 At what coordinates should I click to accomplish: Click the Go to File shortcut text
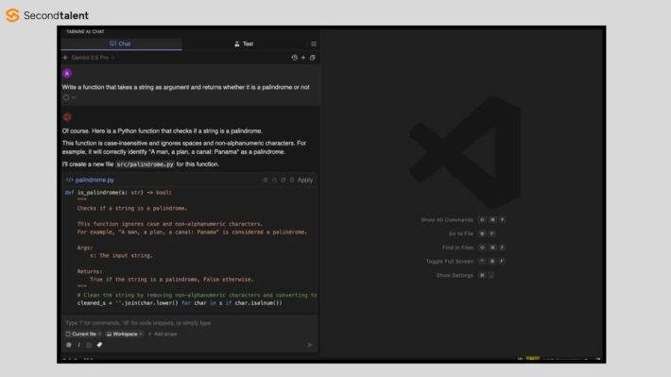(461, 233)
